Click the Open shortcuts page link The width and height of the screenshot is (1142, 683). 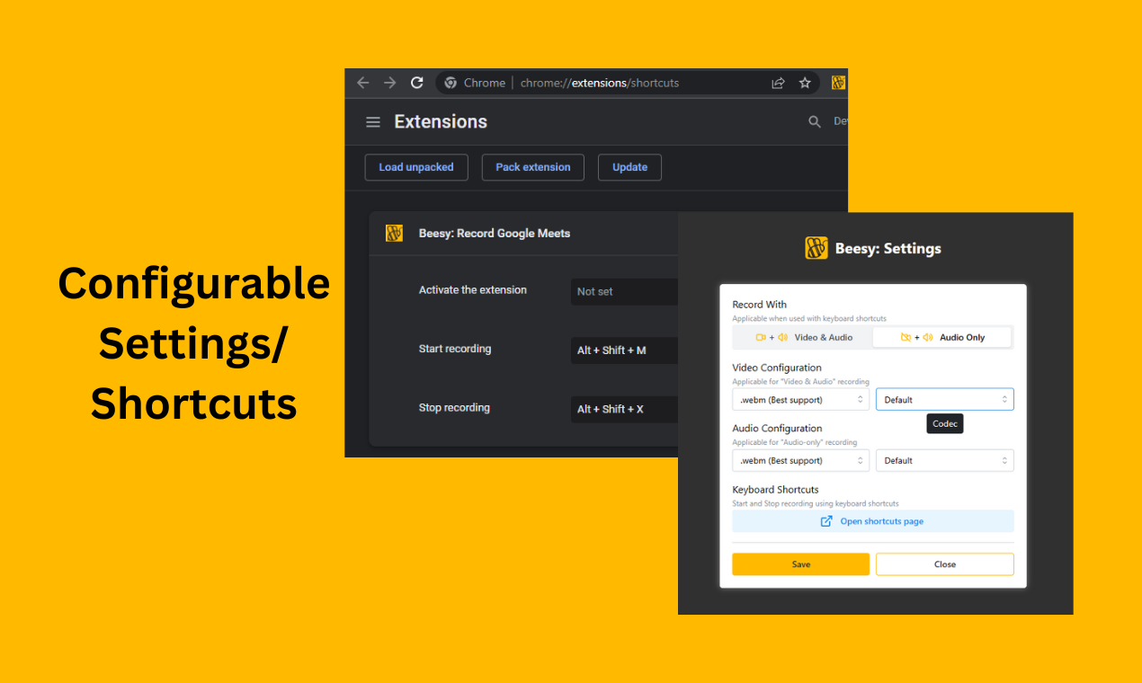click(x=873, y=521)
